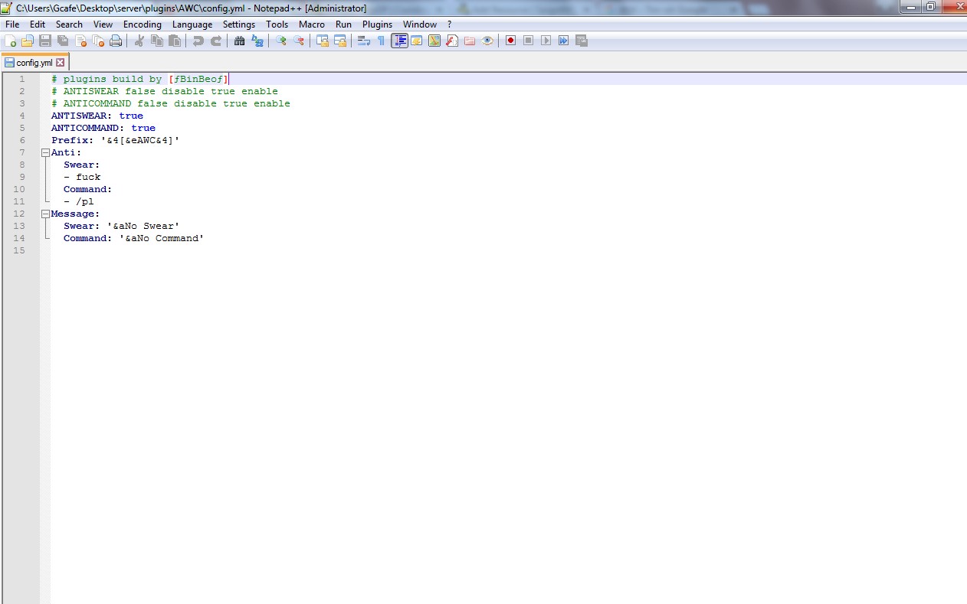Toggle synchronized horizontal scrolling
This screenshot has height=604, width=967.
pyautogui.click(x=340, y=41)
